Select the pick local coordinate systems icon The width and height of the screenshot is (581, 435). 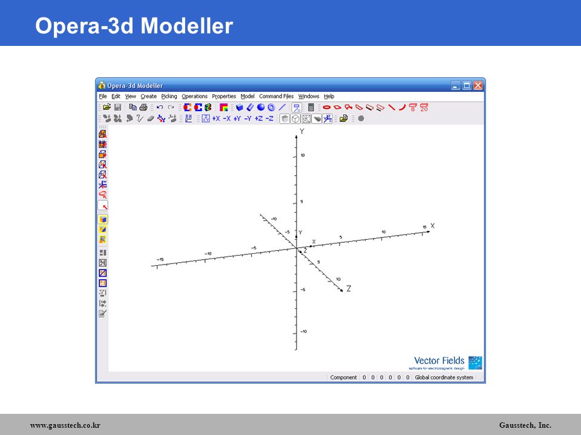(x=103, y=184)
